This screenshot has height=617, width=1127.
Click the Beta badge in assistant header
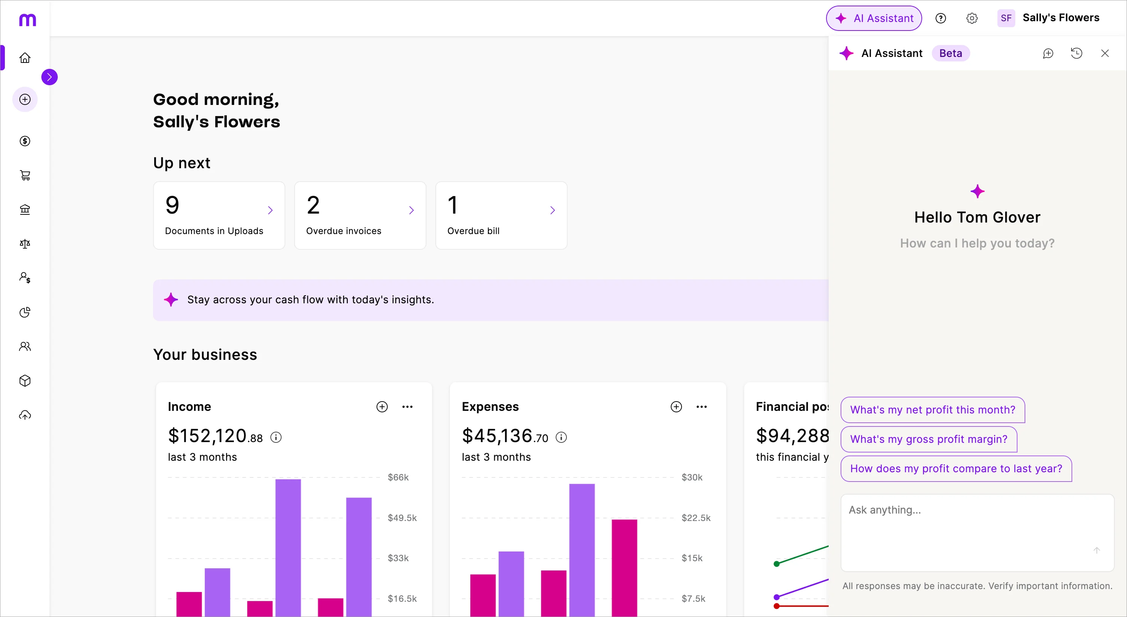pos(950,53)
